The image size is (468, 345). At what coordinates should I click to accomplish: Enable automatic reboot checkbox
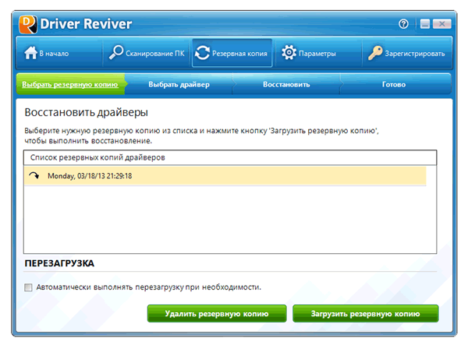[28, 287]
